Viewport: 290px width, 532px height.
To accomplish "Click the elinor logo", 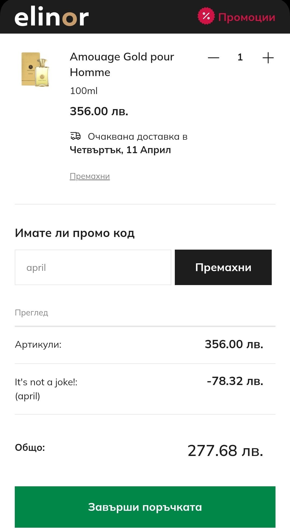I will click(52, 17).
